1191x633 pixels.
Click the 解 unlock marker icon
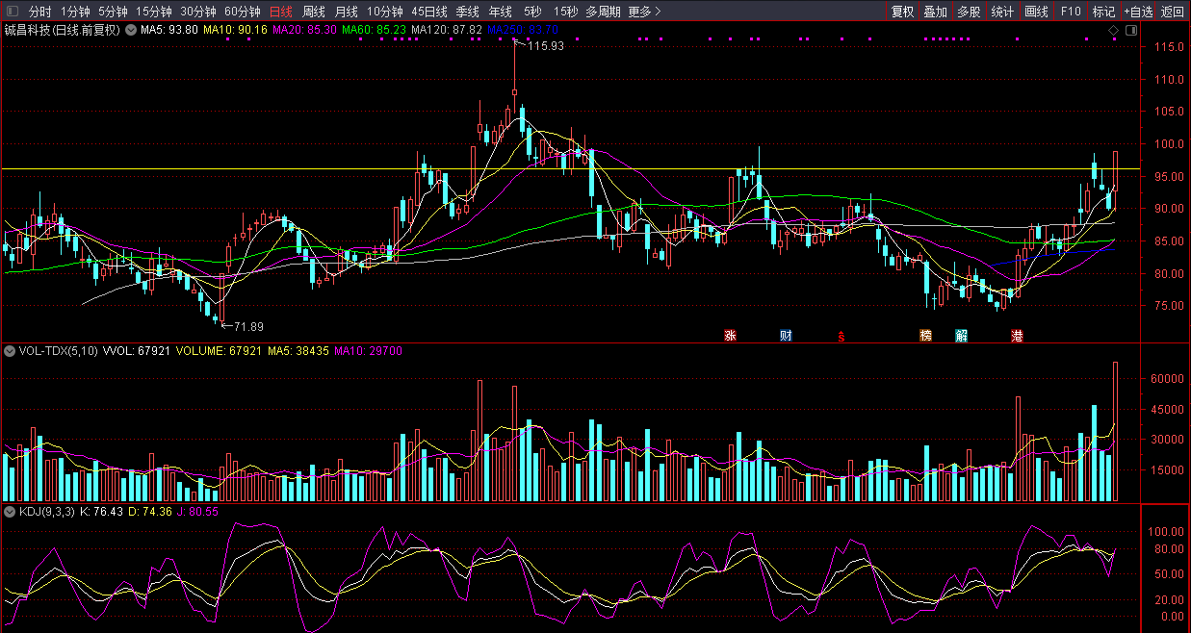coord(961,336)
